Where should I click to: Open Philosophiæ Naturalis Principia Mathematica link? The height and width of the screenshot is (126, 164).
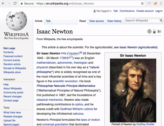(x=66, y=86)
